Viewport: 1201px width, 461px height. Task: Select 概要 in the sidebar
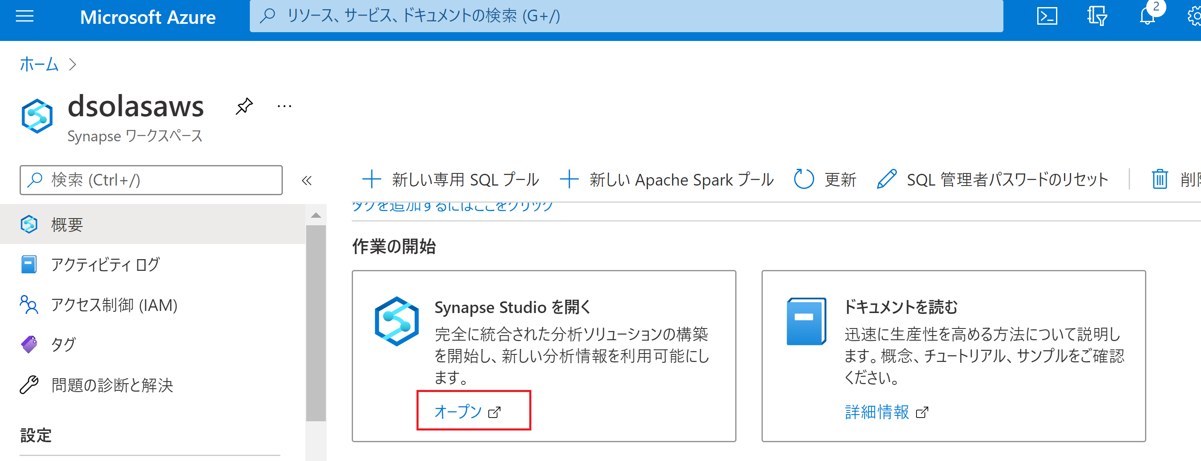click(x=67, y=225)
